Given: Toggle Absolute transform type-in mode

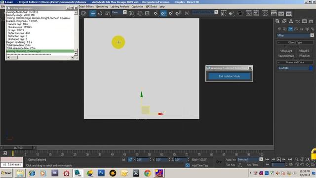Looking at the screenshot, I should pyautogui.click(x=130, y=159).
